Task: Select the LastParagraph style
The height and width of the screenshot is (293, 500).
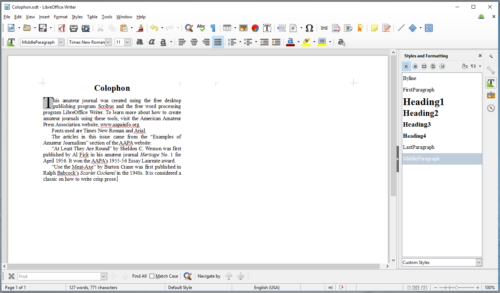Action: (x=442, y=147)
